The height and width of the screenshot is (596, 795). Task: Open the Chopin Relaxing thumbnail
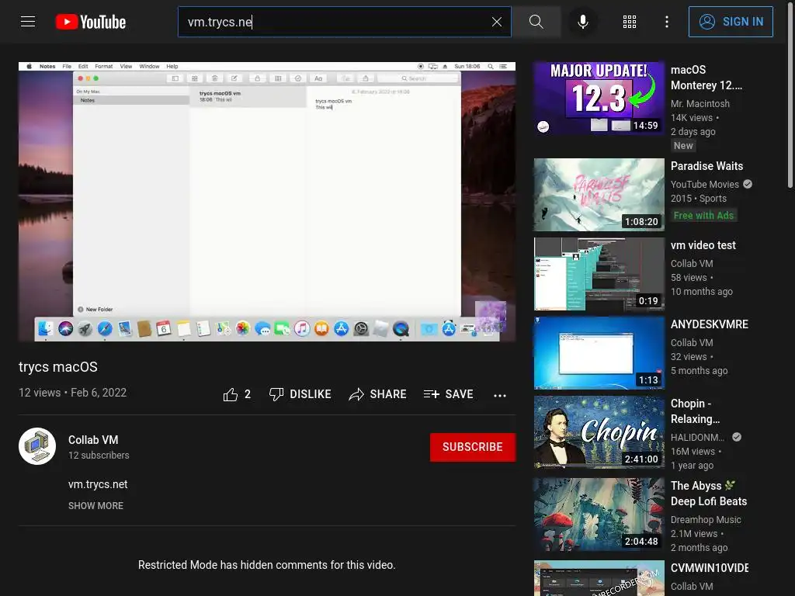(x=599, y=431)
